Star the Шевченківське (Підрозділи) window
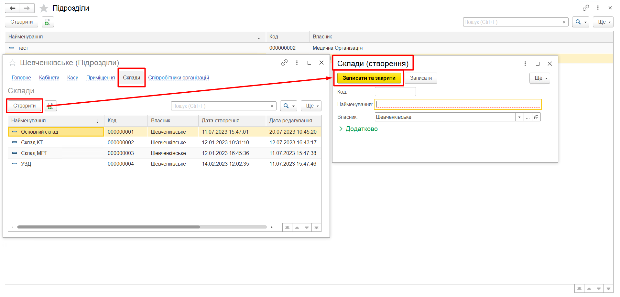This screenshot has height=297, width=620. (x=12, y=63)
